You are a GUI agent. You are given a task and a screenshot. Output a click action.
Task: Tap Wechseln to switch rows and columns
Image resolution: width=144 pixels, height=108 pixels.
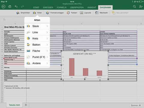click(x=101, y=13)
